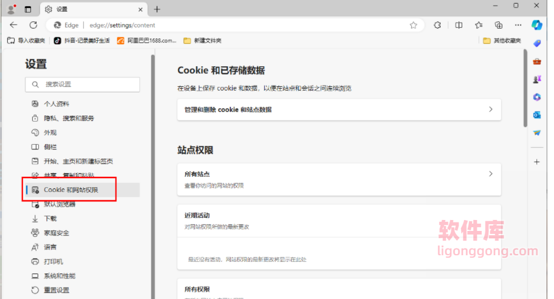Screen dimensions: 554x299
Task: Open the profile avatar icon
Action: coord(12,9)
